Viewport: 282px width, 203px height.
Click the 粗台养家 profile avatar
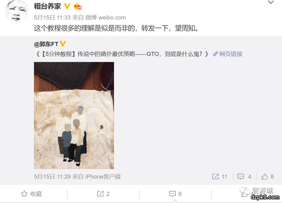17,11
